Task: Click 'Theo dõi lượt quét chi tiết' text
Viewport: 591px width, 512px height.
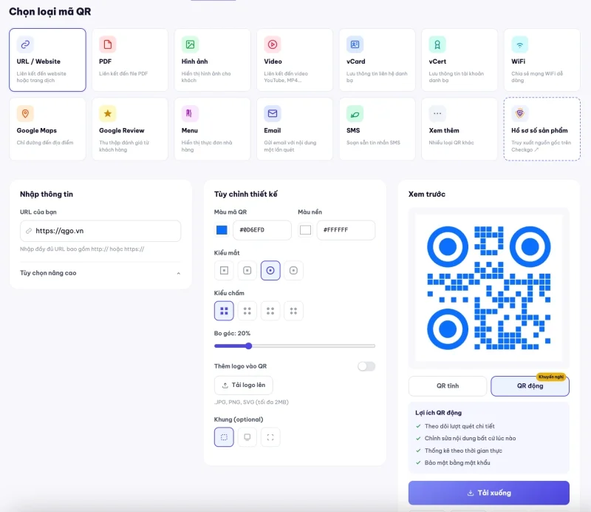Action: [x=460, y=426]
